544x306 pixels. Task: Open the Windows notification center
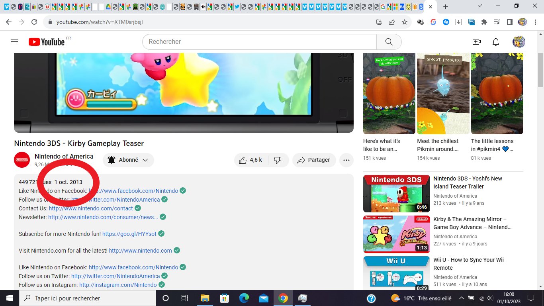tap(531, 298)
